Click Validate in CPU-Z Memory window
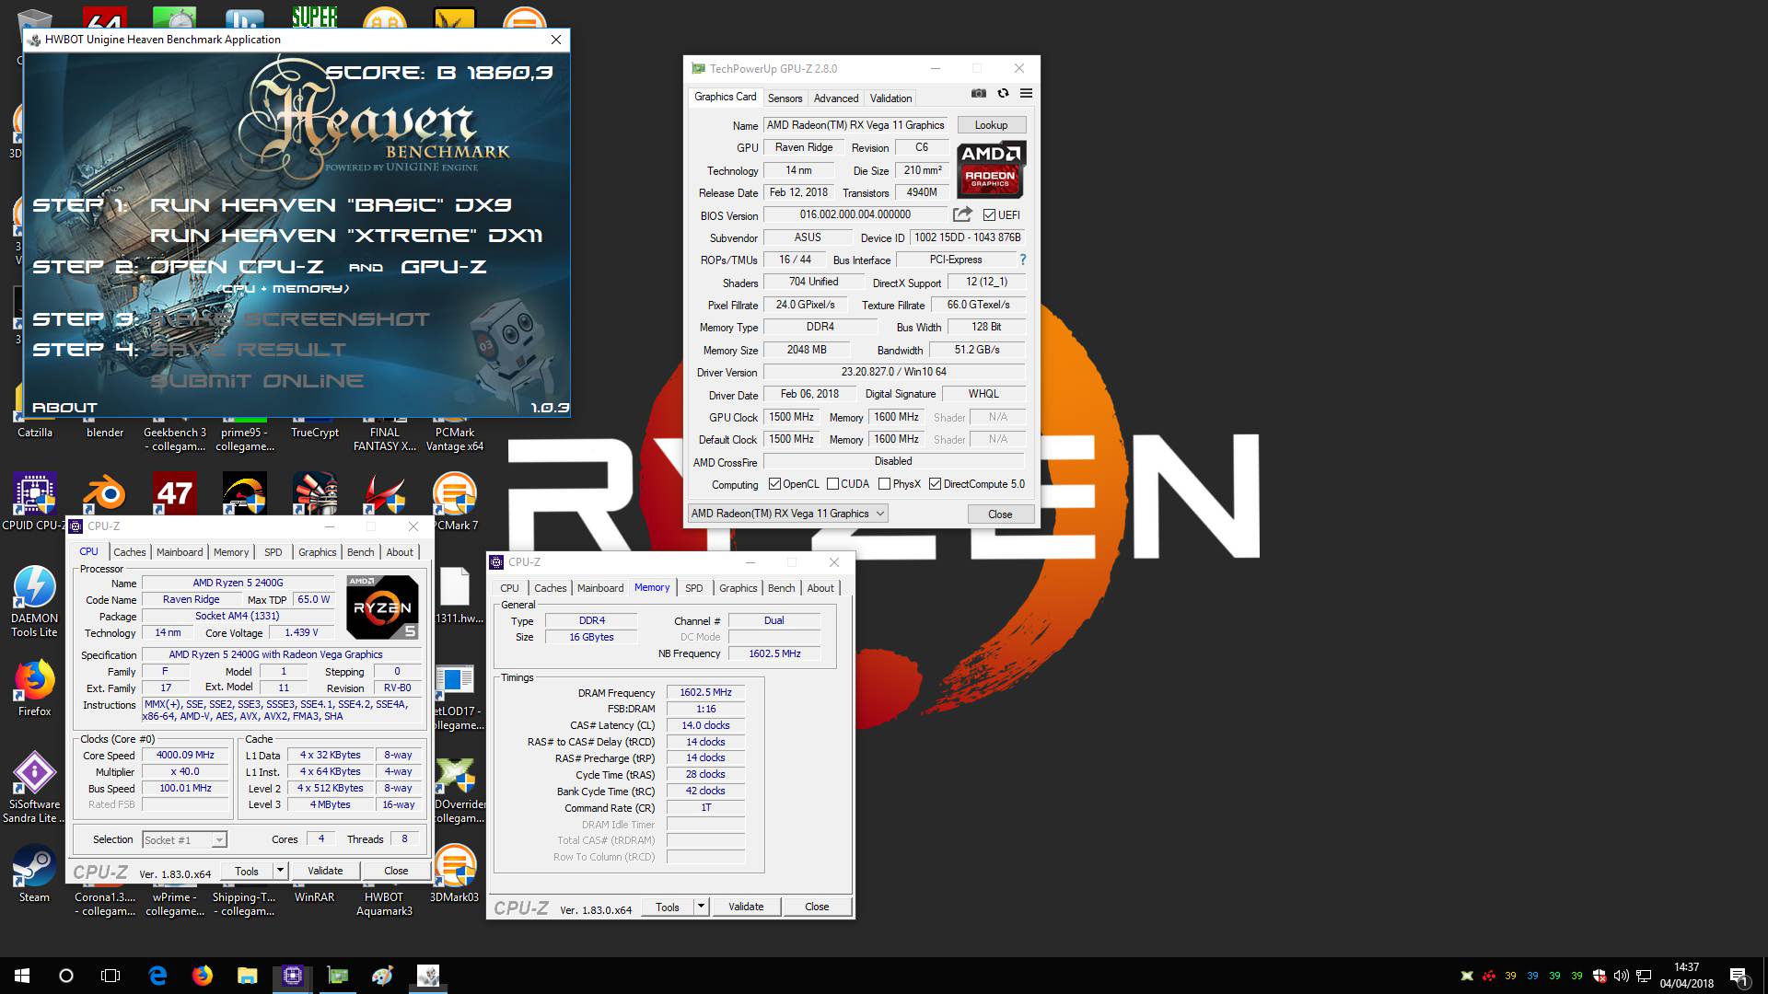The image size is (1768, 994). tap(746, 907)
